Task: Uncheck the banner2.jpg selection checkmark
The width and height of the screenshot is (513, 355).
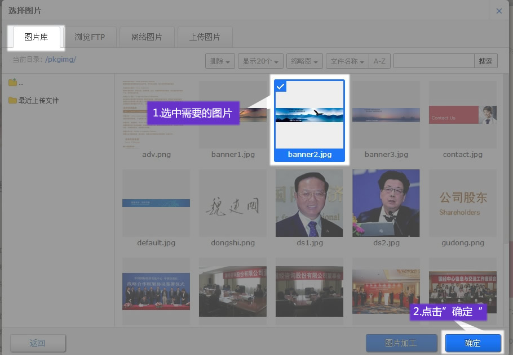Action: point(281,86)
